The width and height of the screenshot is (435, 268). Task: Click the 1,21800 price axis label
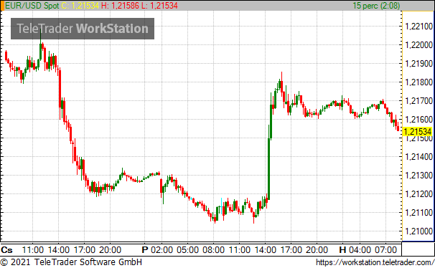(419, 82)
